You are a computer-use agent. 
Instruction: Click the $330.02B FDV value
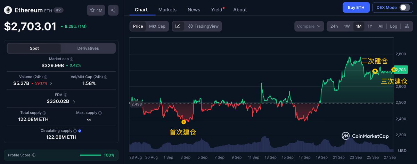58,101
